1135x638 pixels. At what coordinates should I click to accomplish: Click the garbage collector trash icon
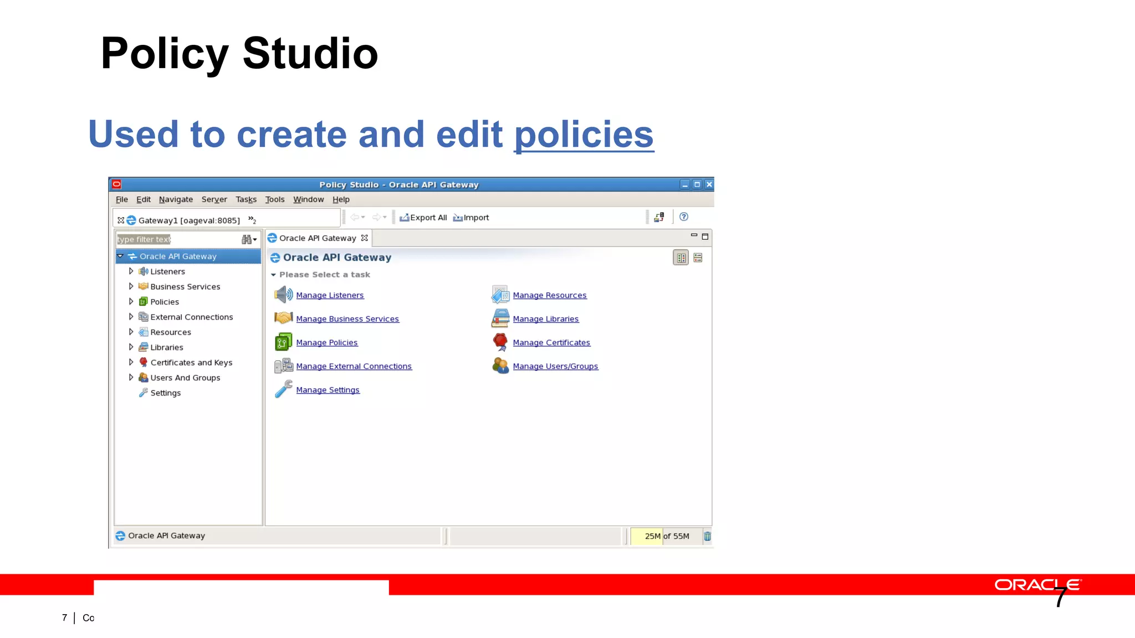(x=707, y=536)
